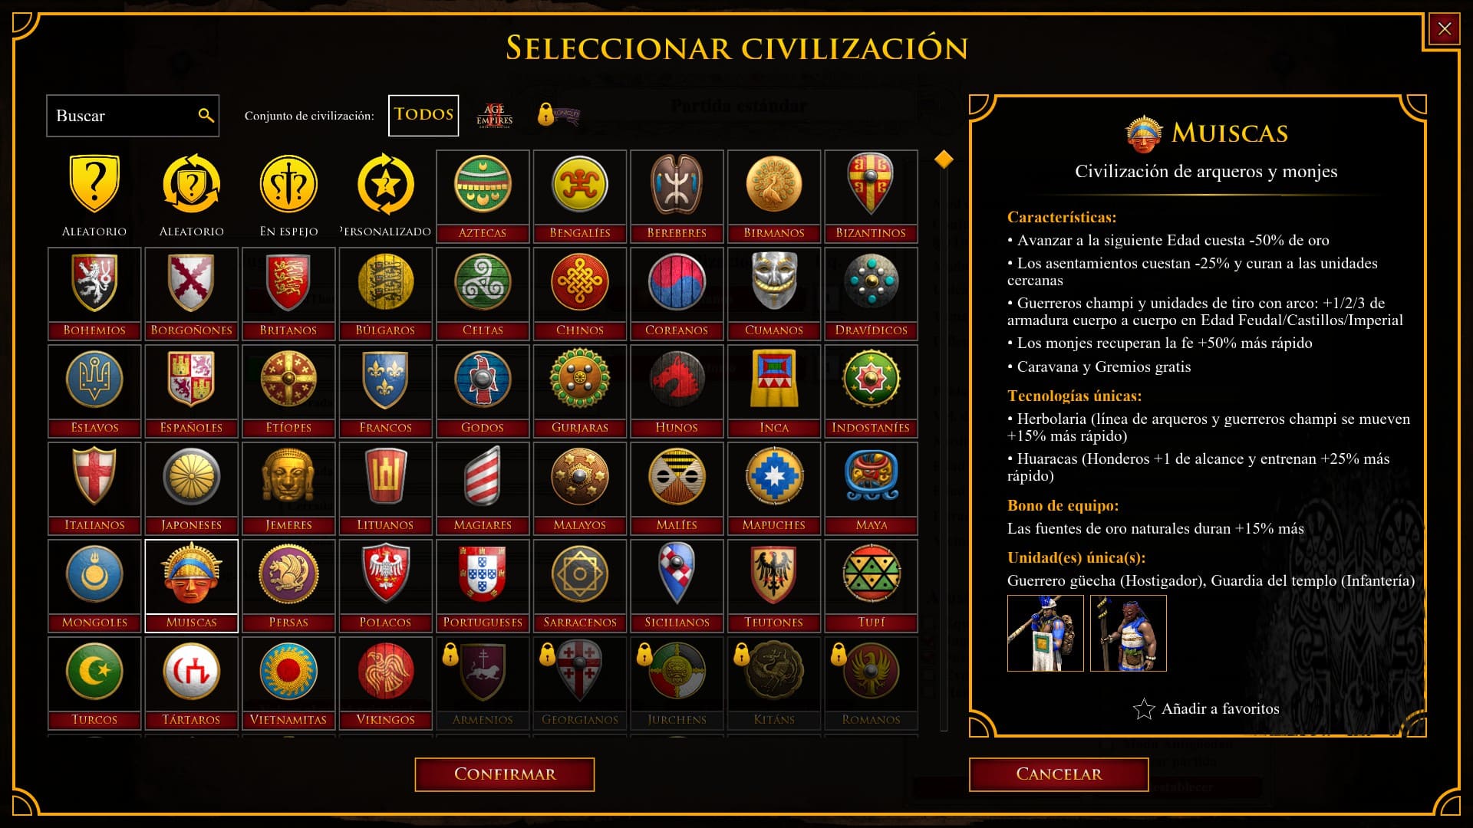Viewport: 1473px width, 828px height.
Task: Confirm the civilization with Confirmar
Action: [505, 774]
